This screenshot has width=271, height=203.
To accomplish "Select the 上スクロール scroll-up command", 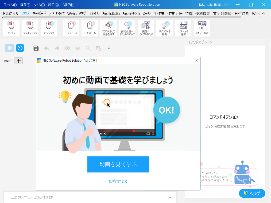I will point(71,28).
